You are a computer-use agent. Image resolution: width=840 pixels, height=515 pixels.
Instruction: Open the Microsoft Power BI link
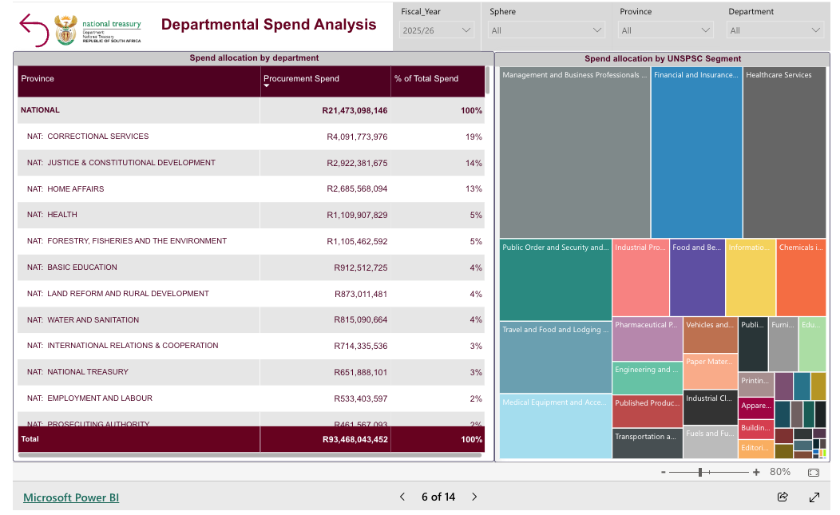71,497
